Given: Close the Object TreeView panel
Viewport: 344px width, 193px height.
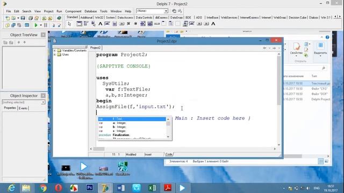Looking at the screenshot, I should click(x=43, y=35).
